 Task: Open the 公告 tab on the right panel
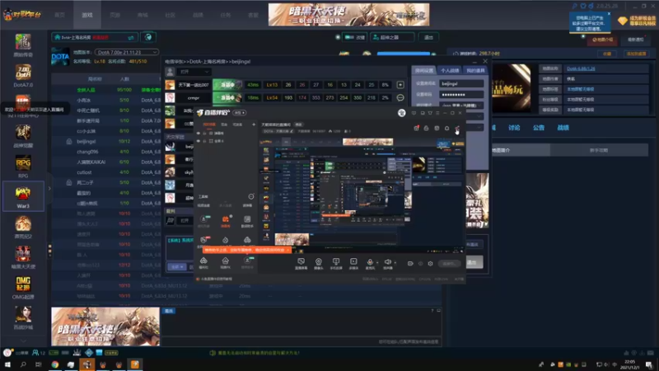click(539, 128)
